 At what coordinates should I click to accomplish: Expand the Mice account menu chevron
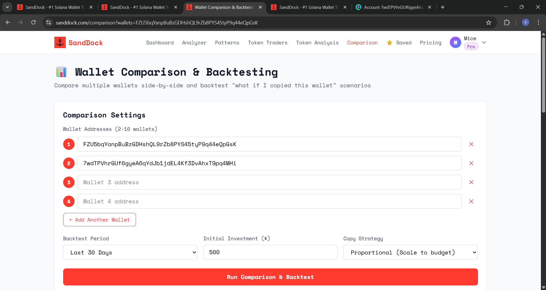[x=484, y=42]
